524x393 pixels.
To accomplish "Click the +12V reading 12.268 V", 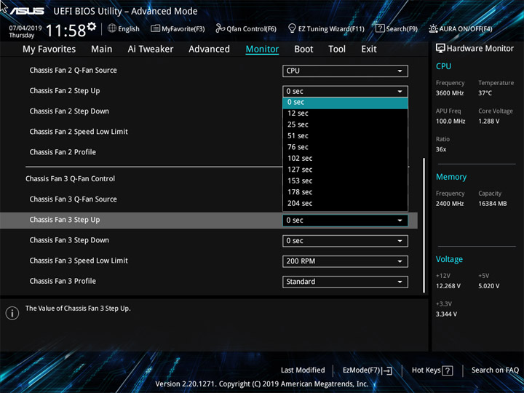I will [448, 286].
